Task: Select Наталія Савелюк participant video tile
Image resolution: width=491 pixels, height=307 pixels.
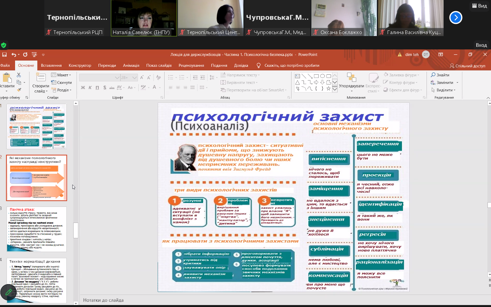Action: pyautogui.click(x=144, y=18)
